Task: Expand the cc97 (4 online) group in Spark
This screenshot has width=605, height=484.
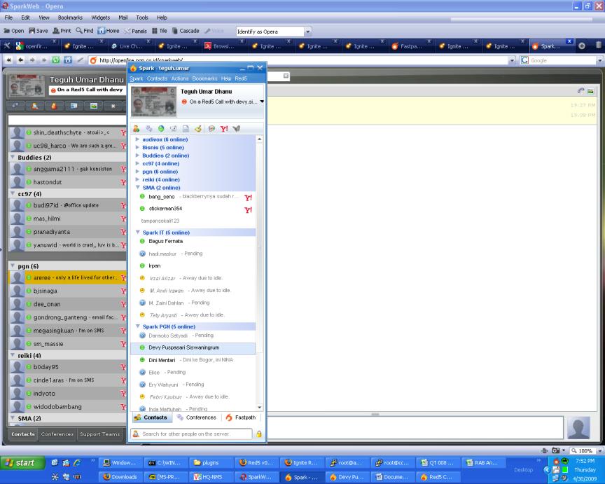Action: coord(137,163)
